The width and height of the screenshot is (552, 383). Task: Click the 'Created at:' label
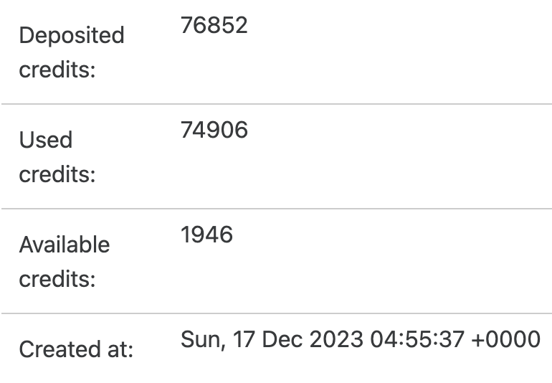(76, 349)
